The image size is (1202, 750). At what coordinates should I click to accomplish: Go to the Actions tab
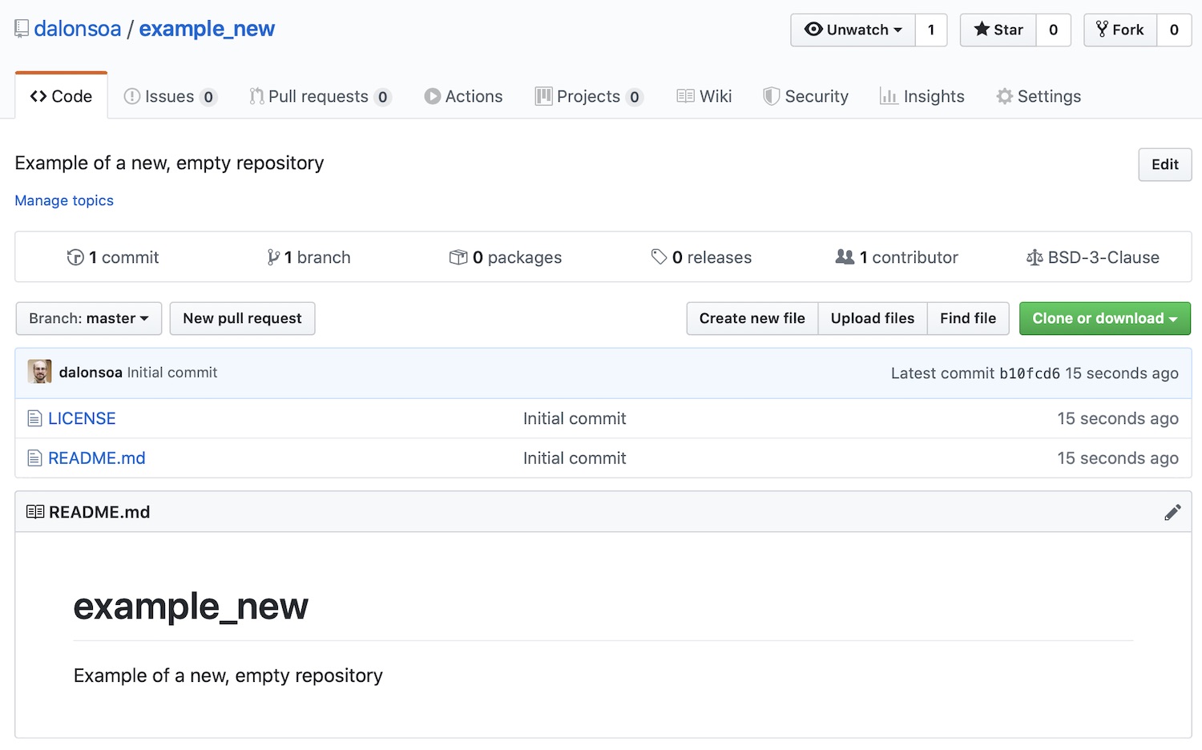click(463, 96)
